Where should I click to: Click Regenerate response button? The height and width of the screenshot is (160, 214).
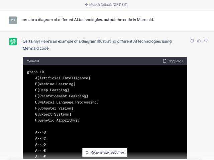(105, 152)
